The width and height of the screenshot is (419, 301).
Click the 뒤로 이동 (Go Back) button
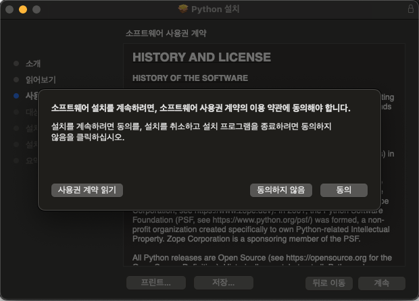pyautogui.click(x=329, y=283)
